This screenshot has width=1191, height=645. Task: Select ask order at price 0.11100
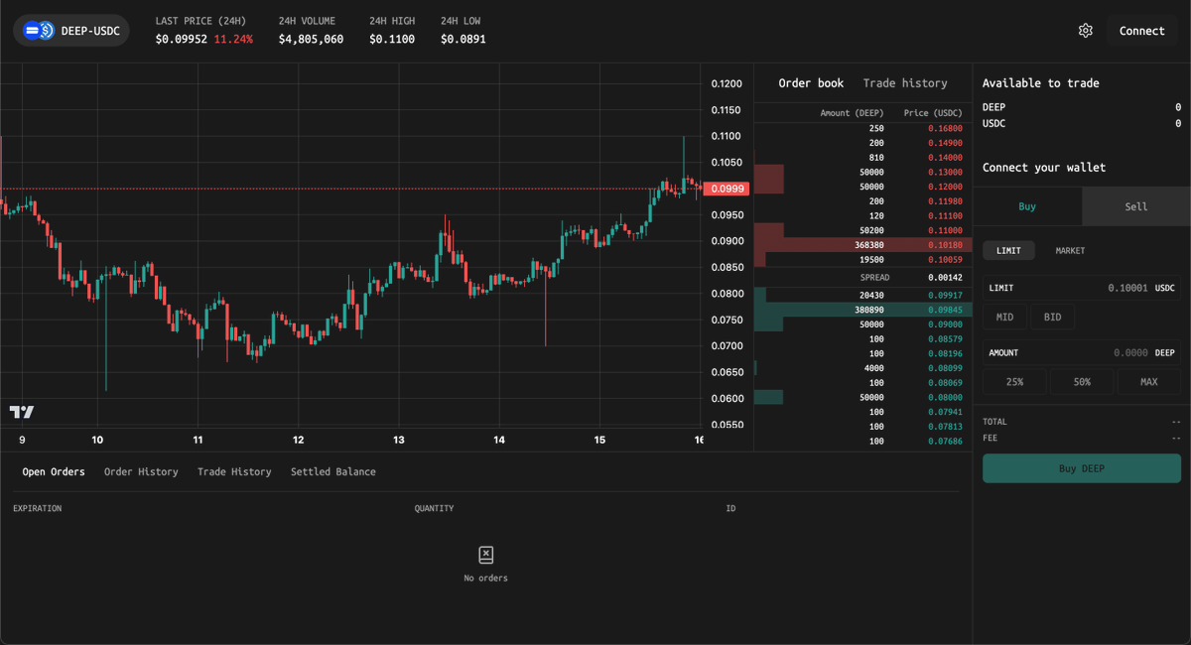point(863,215)
